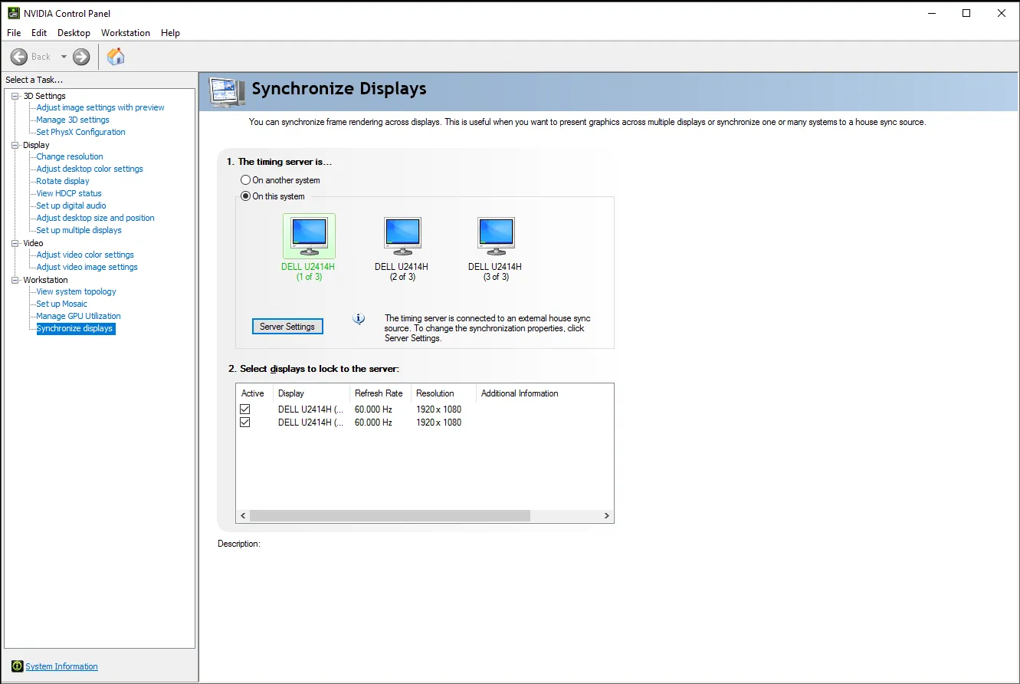Open the Back button history dropdown arrow
The height and width of the screenshot is (684, 1020).
point(64,57)
